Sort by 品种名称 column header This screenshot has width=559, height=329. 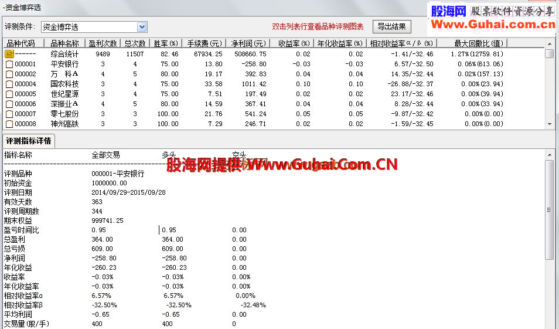(64, 43)
